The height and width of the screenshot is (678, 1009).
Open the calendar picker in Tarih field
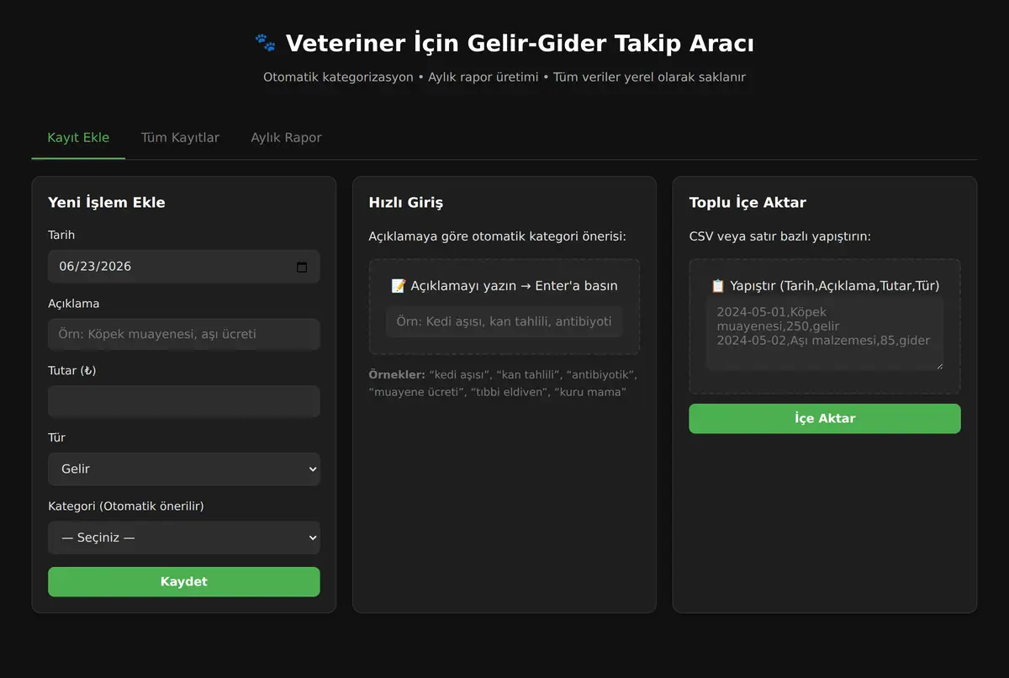pyautogui.click(x=302, y=267)
